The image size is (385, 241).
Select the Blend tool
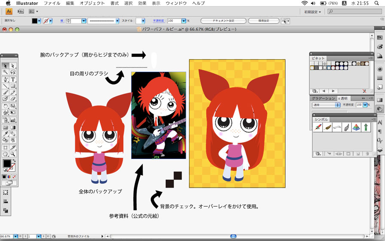[13, 134]
